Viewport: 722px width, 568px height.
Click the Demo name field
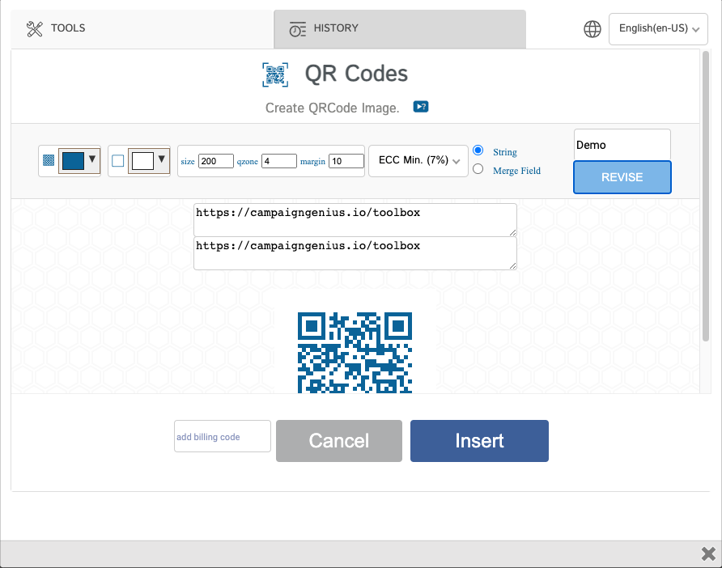[x=622, y=145]
